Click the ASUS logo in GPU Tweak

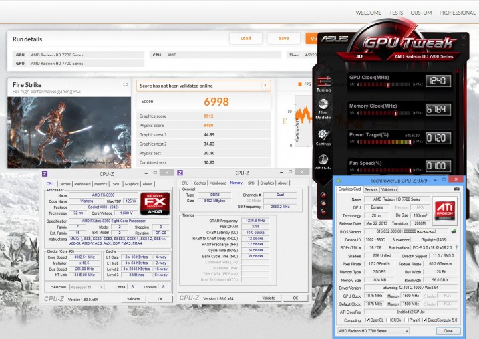(x=334, y=39)
